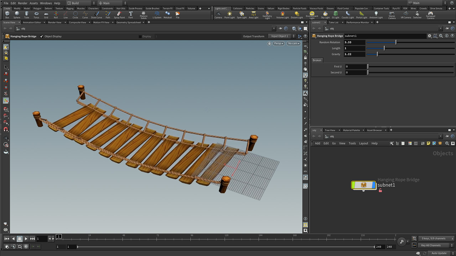Click the wrench icon in the network pane toolbar

point(391,143)
